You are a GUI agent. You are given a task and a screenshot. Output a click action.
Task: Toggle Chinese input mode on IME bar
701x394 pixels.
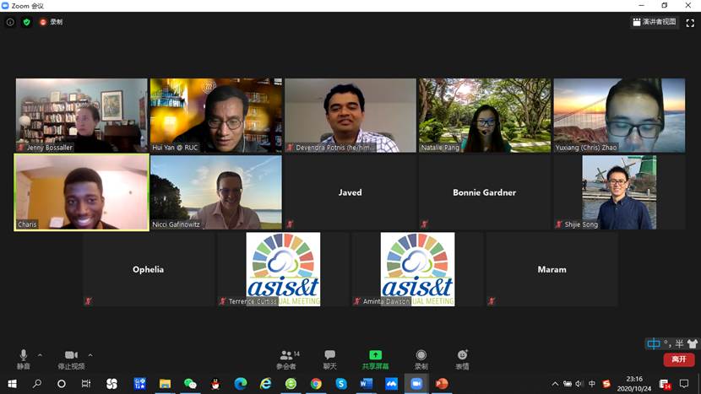pos(653,343)
